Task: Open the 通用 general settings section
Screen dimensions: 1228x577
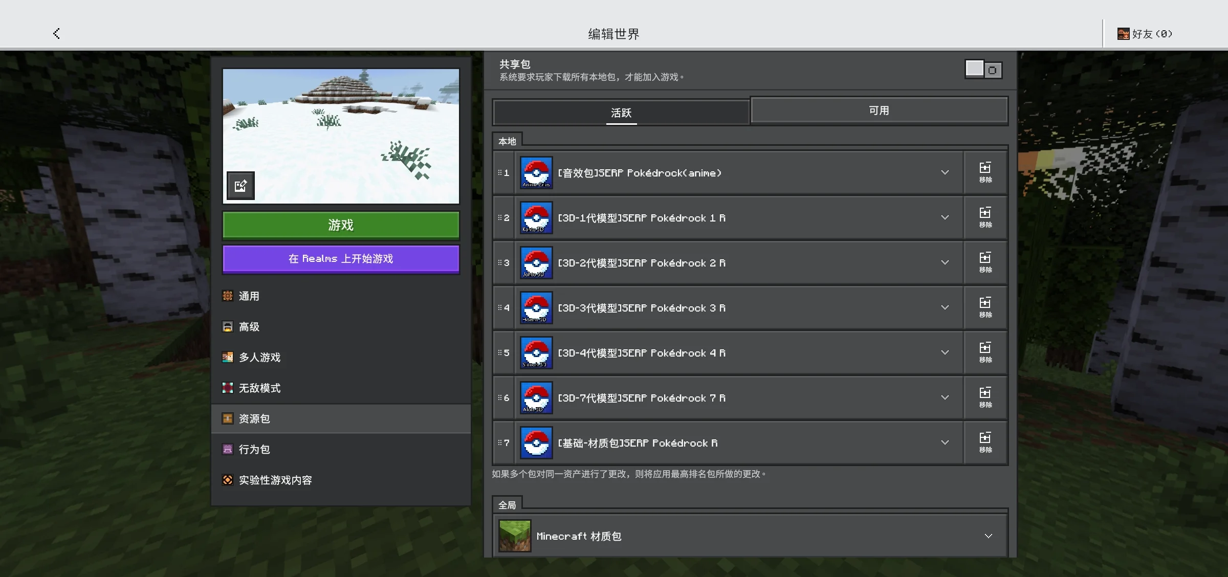Action: (x=341, y=296)
